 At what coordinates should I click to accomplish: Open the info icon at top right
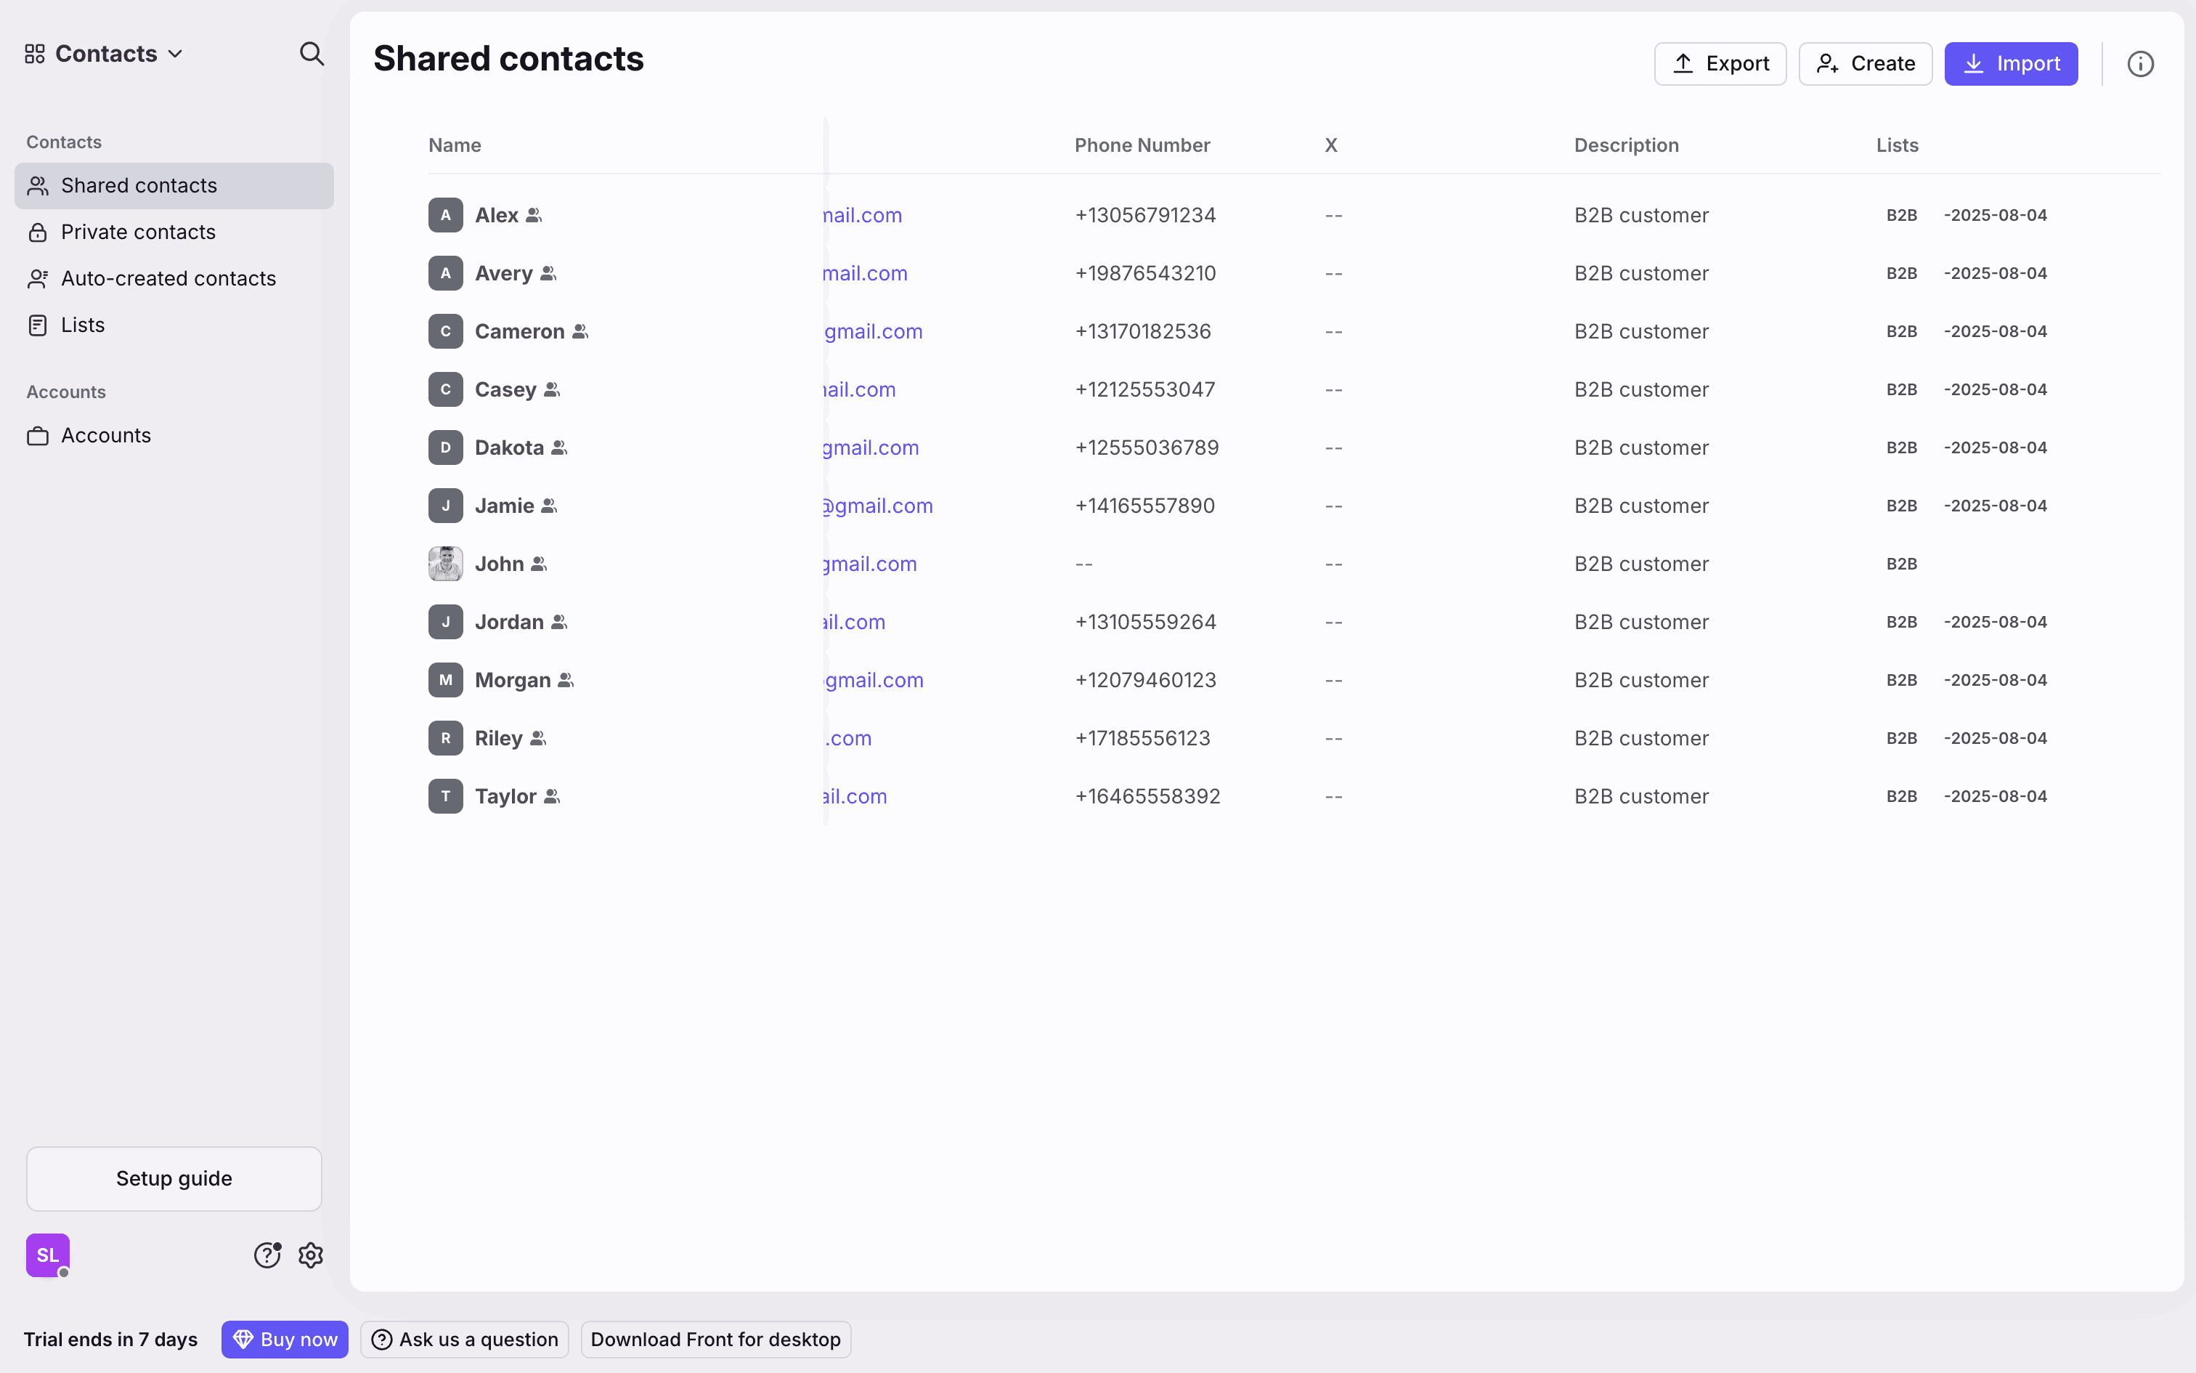[x=2140, y=64]
